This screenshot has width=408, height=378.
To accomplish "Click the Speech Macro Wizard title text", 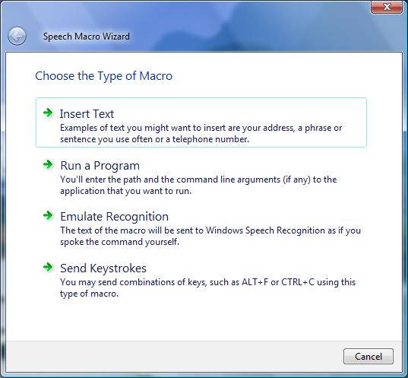I will tap(87, 37).
